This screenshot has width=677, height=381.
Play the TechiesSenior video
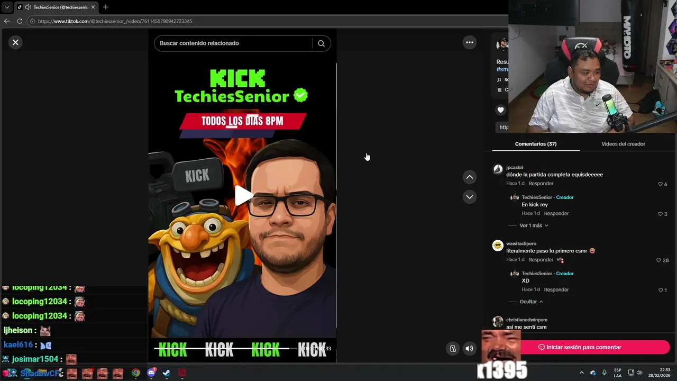243,196
